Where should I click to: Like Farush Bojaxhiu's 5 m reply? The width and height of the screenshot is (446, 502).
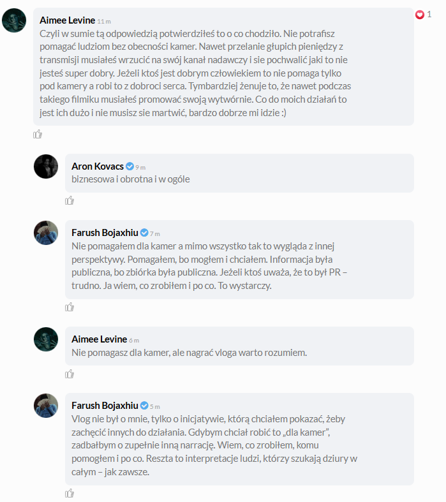[70, 493]
